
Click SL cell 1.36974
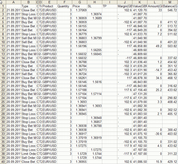point(95,14)
